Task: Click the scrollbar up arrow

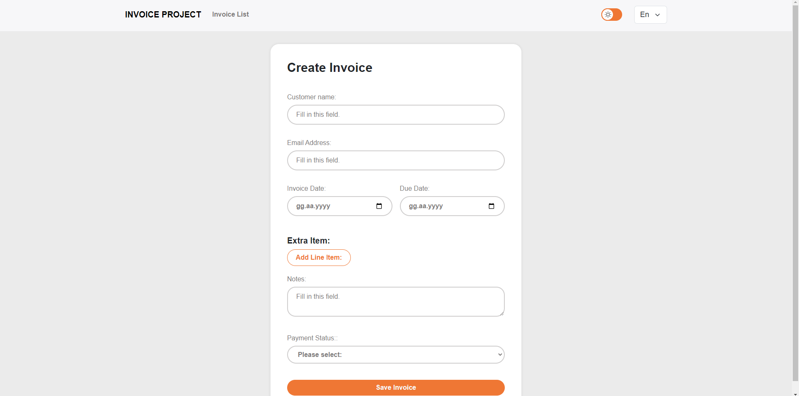Action: (795, 3)
